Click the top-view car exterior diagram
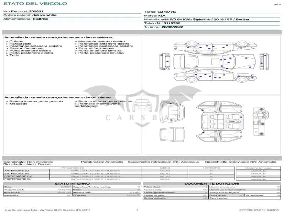The width and height of the screenshot is (284, 213). point(214,61)
